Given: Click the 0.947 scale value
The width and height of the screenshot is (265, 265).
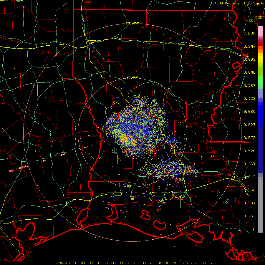Looking at the screenshot, I should (x=249, y=46).
